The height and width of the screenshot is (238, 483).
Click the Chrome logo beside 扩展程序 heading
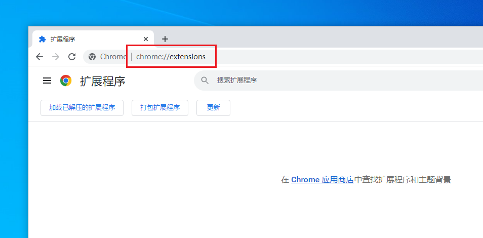[66, 81]
